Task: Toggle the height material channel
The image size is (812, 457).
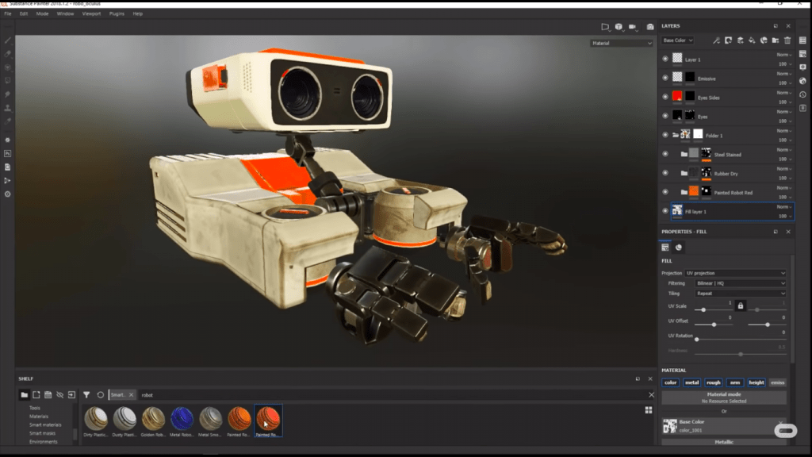Action: [x=756, y=382]
